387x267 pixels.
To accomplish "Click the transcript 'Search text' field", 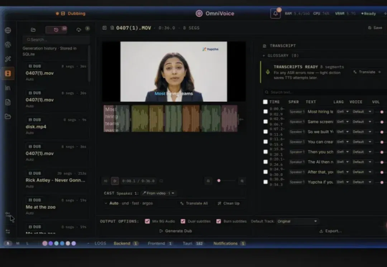I will (x=325, y=92).
